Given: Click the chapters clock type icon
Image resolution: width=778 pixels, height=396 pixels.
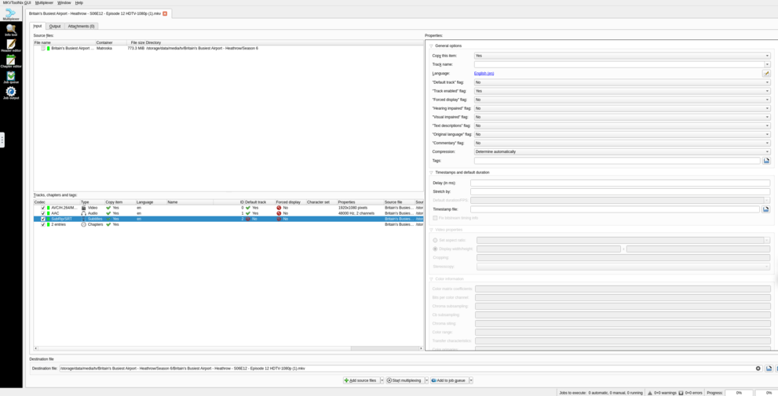Looking at the screenshot, I should pos(83,224).
